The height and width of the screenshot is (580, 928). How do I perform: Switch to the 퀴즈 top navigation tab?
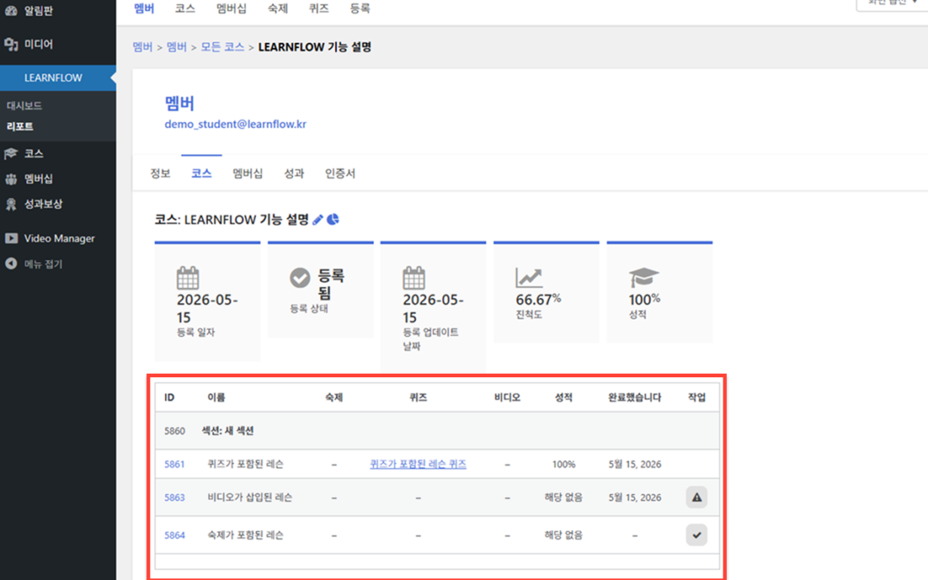pos(319,9)
